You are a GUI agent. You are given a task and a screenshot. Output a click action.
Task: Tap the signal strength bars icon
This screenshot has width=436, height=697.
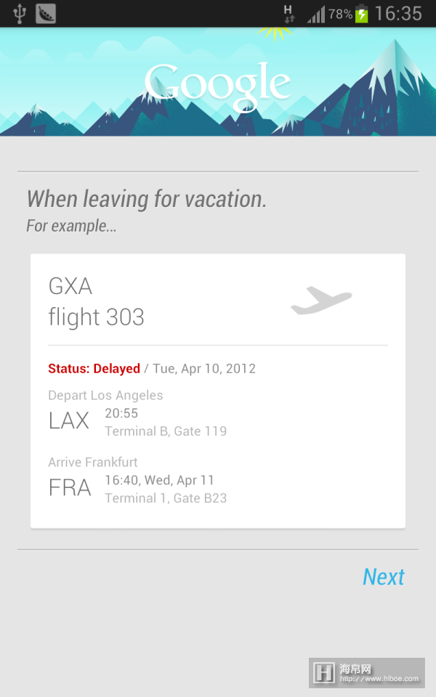[316, 15]
